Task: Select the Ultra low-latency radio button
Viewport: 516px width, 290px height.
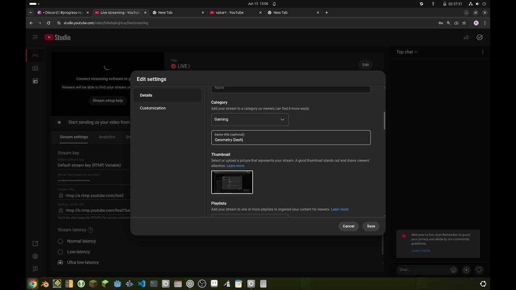Action: pos(60,263)
